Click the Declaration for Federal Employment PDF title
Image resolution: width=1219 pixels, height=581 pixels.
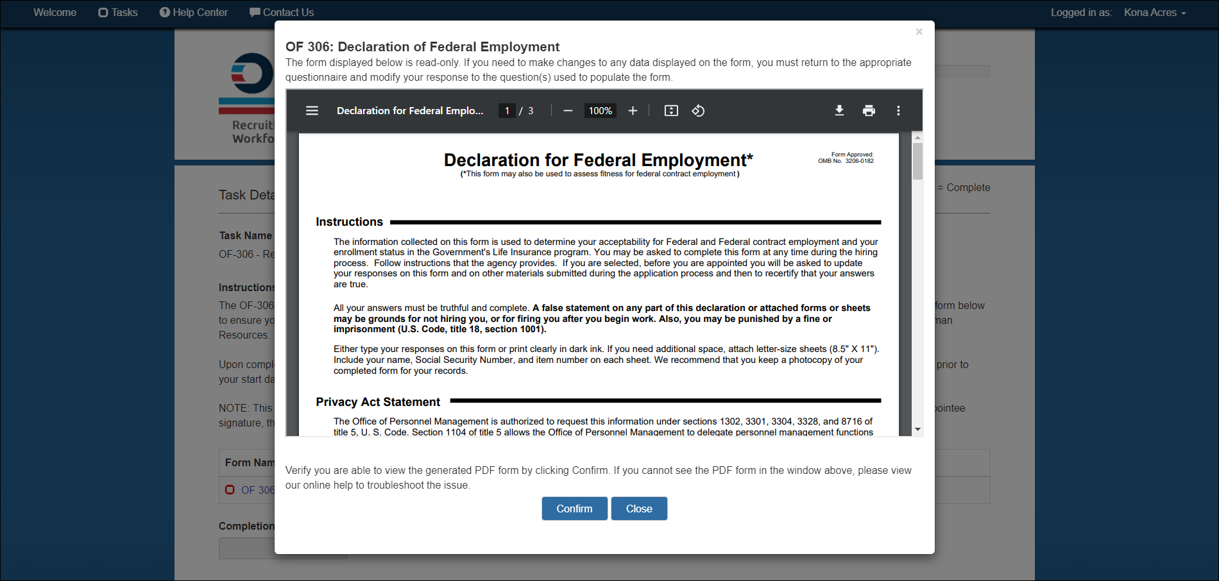point(598,160)
